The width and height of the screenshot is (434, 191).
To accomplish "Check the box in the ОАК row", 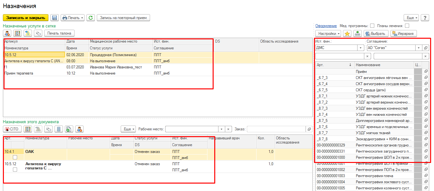I will [15, 157].
